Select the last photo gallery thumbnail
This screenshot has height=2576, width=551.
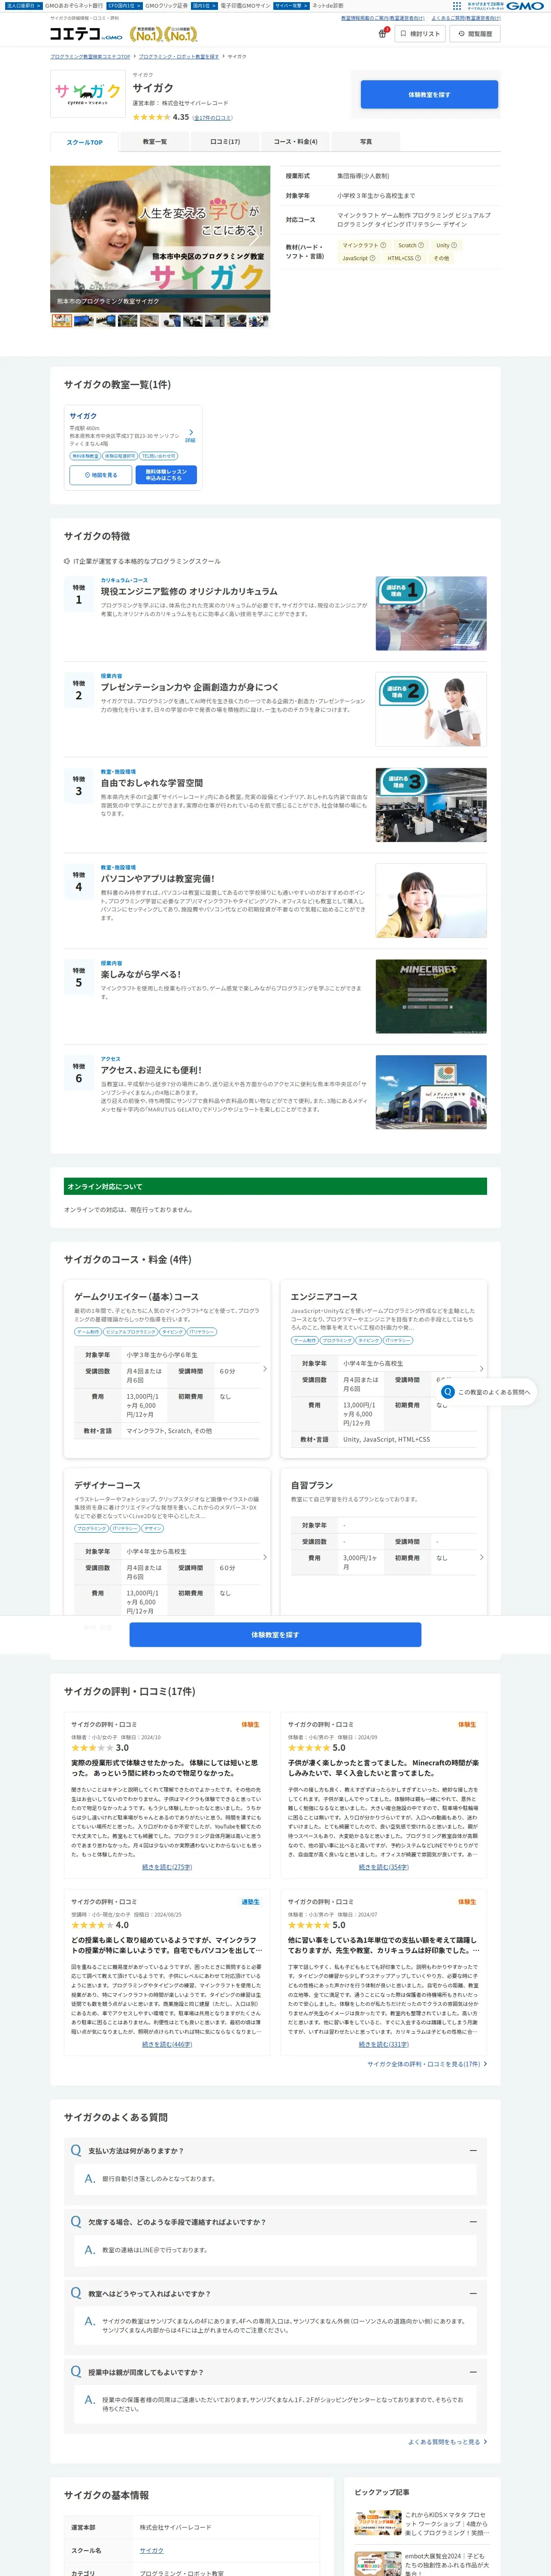click(x=259, y=321)
